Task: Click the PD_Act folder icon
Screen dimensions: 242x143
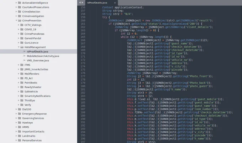Action: 22,78
